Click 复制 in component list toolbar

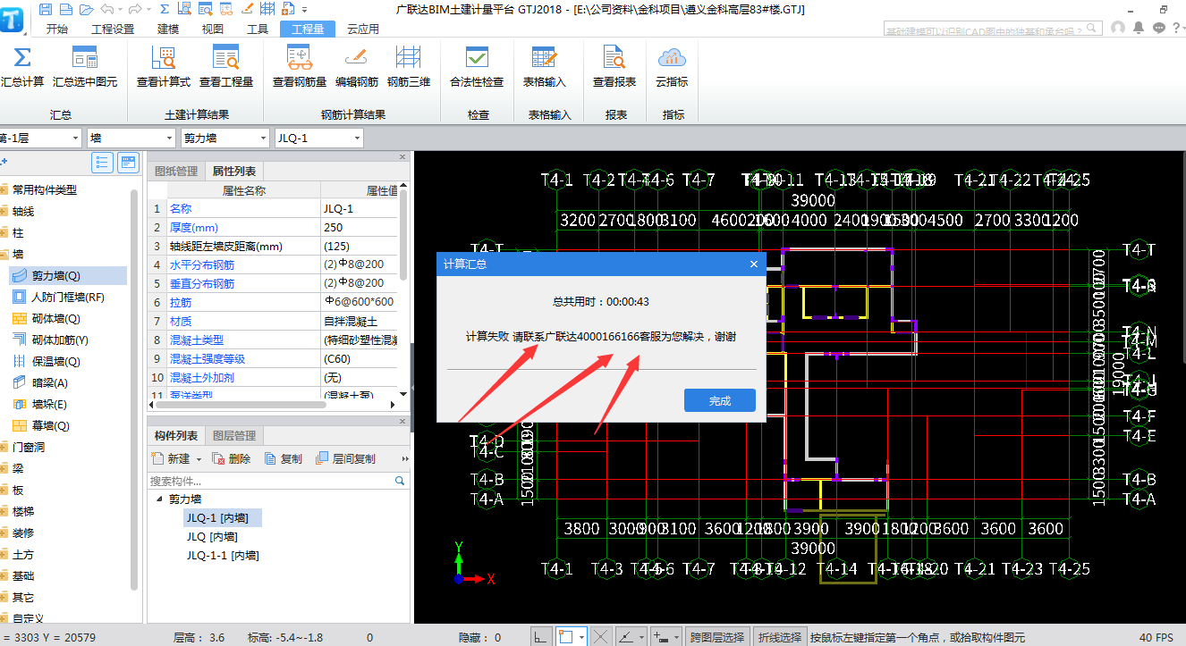click(284, 458)
